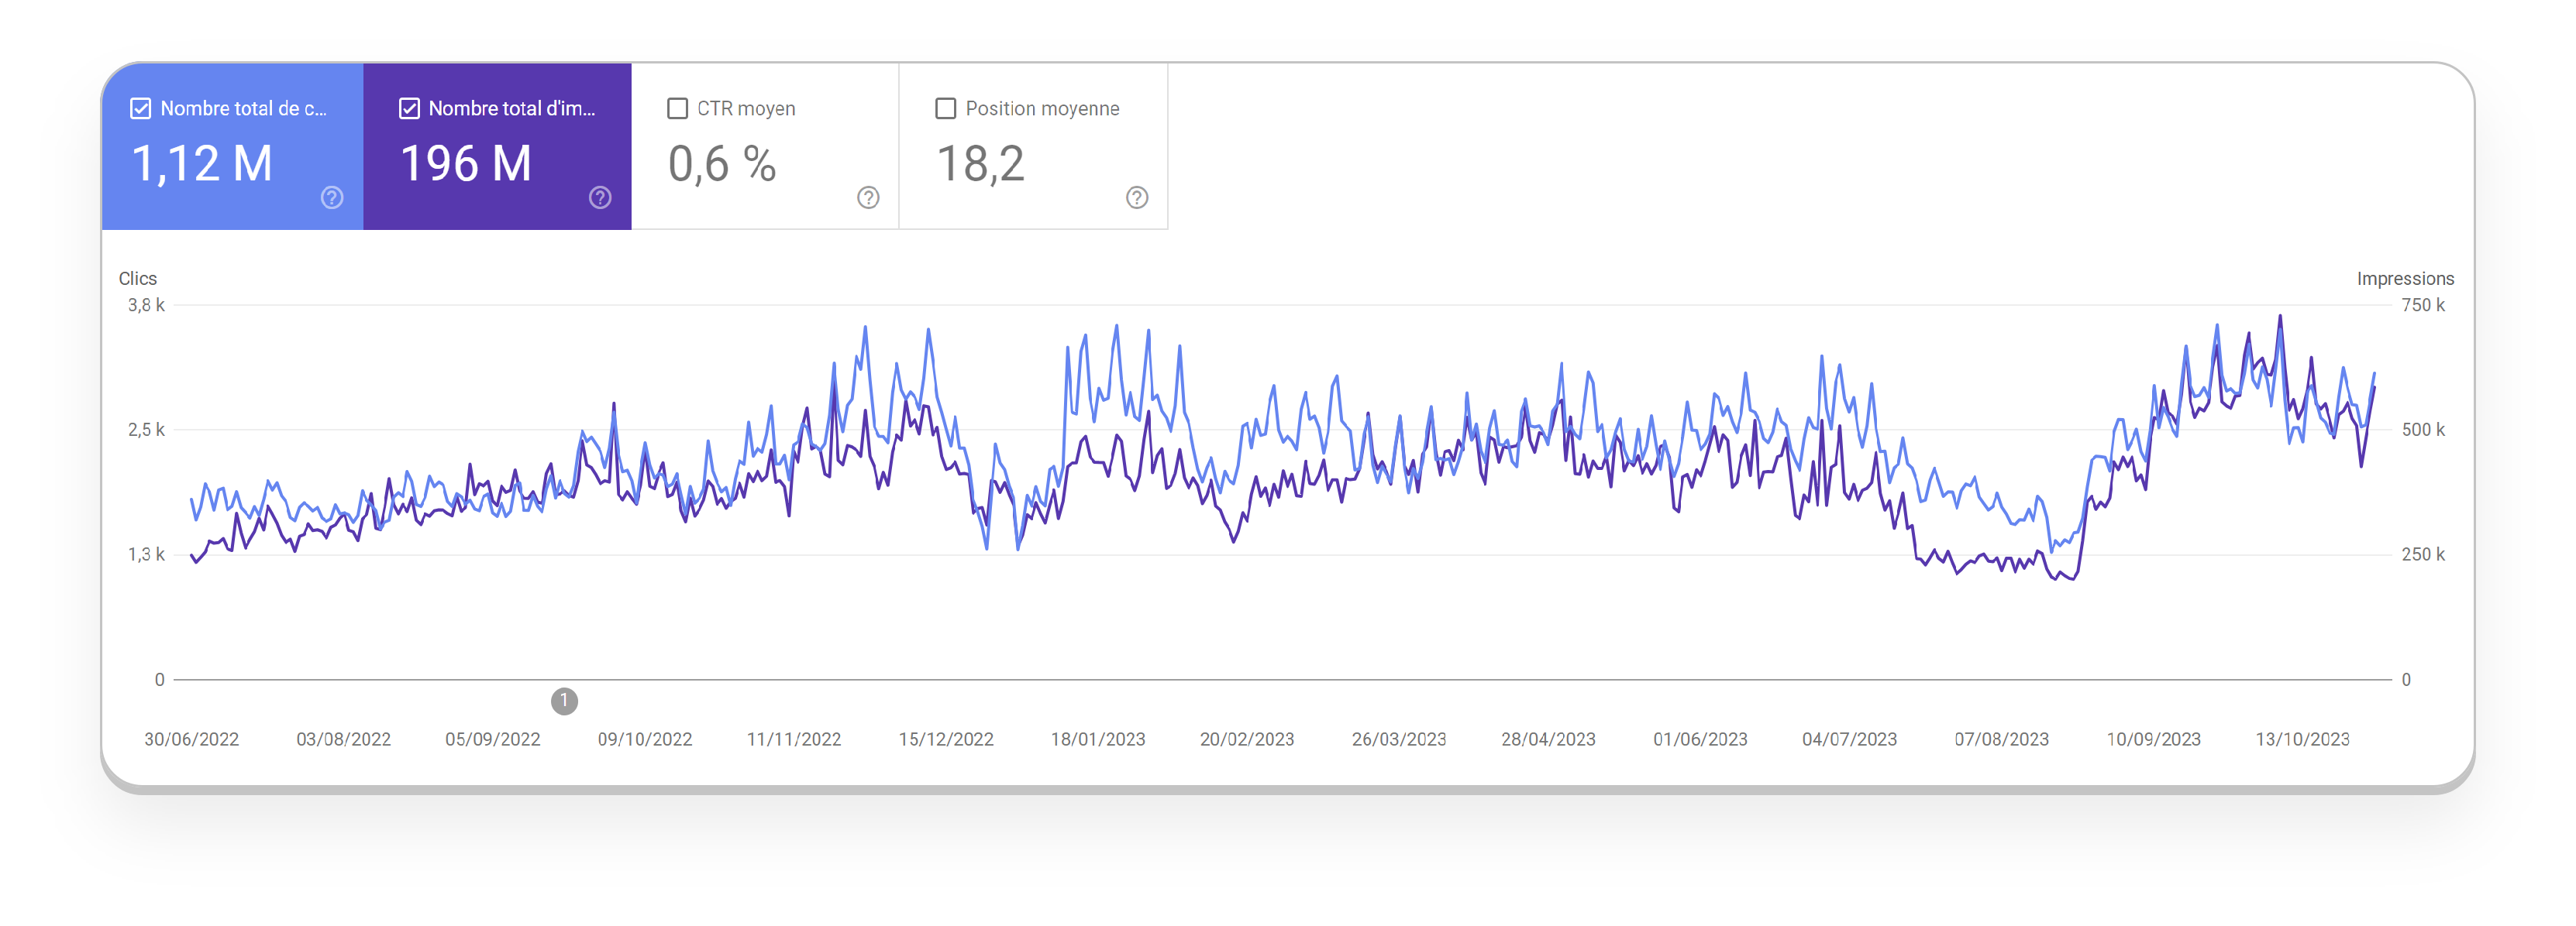Open help icon on total impressions card

[x=600, y=197]
